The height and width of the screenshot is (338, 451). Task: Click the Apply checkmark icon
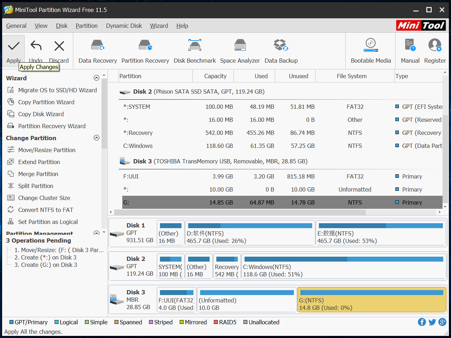14,46
